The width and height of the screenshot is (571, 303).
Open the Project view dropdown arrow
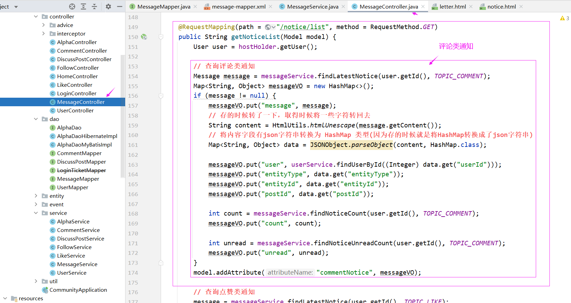coord(16,7)
